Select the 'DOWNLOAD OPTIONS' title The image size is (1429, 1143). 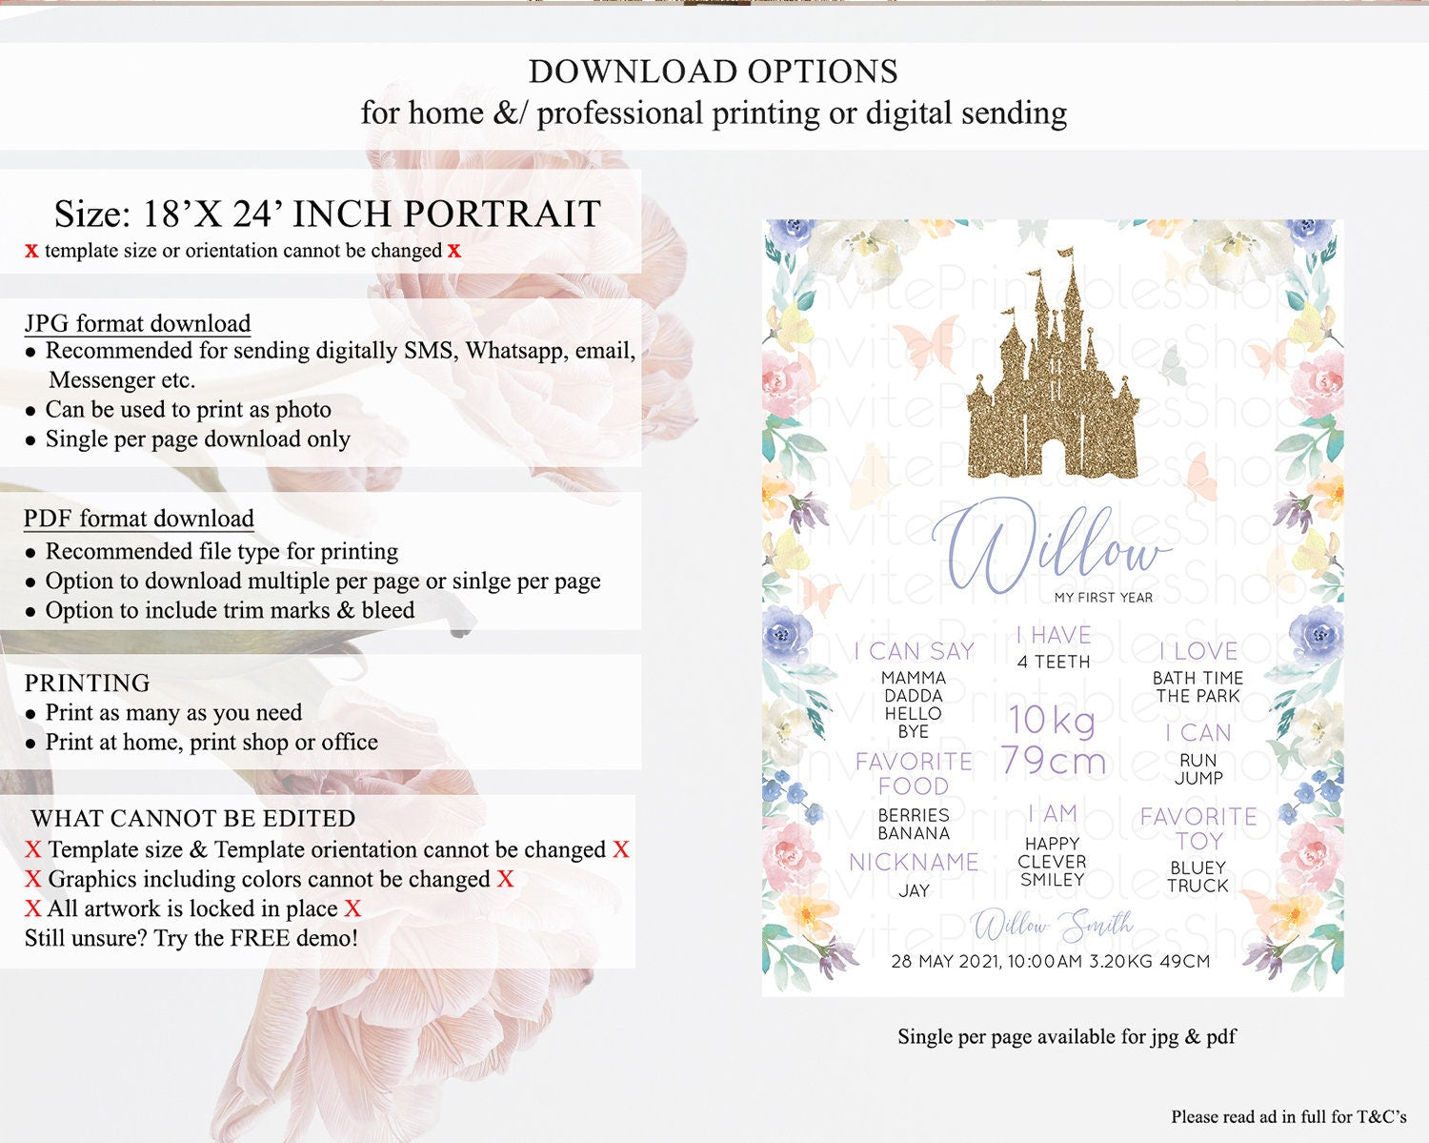(713, 71)
